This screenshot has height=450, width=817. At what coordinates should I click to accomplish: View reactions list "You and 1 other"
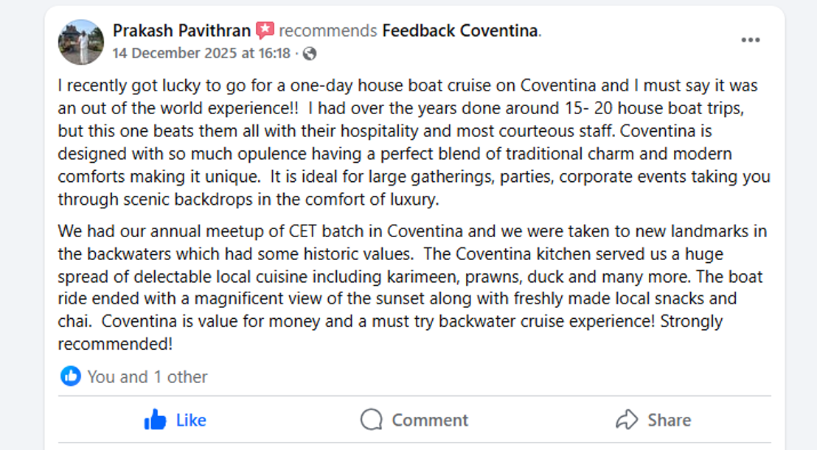click(147, 377)
